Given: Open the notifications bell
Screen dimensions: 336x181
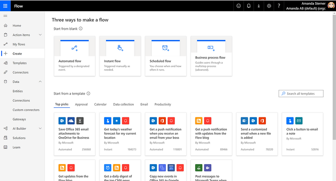Looking at the screenshot, I should coord(249,6).
